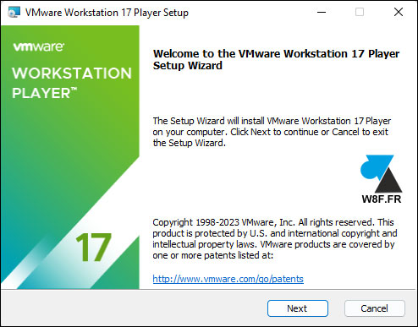Click the disabled maximize button
418x327 pixels.
pyautogui.click(x=360, y=12)
